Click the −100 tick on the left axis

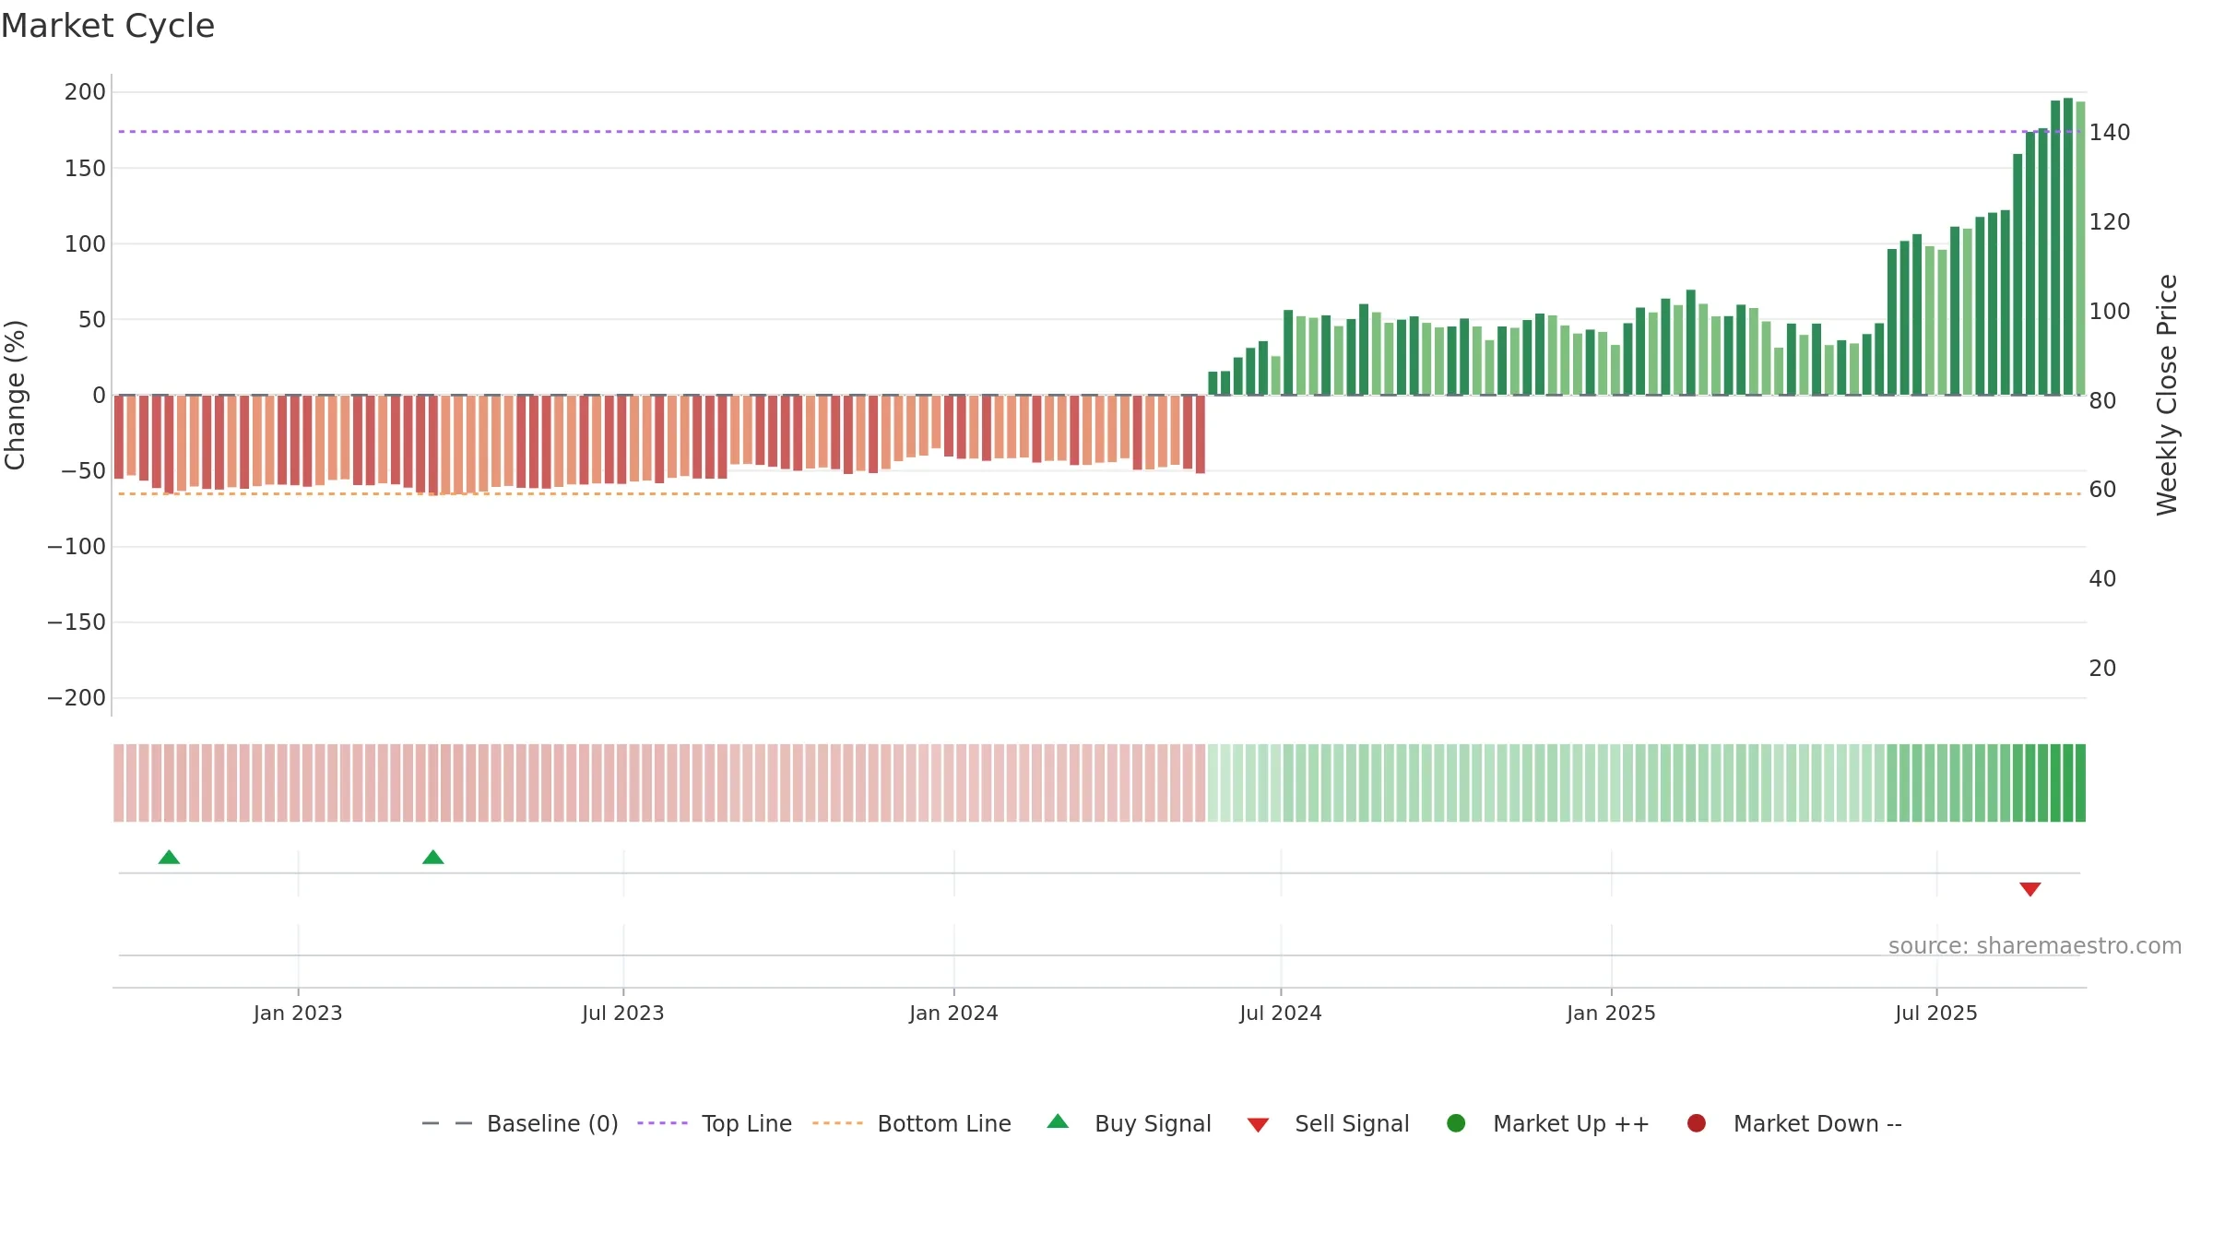(77, 547)
